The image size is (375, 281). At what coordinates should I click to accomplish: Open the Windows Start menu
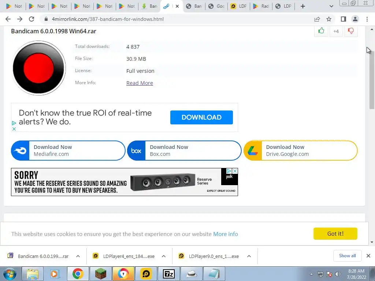click(x=10, y=274)
